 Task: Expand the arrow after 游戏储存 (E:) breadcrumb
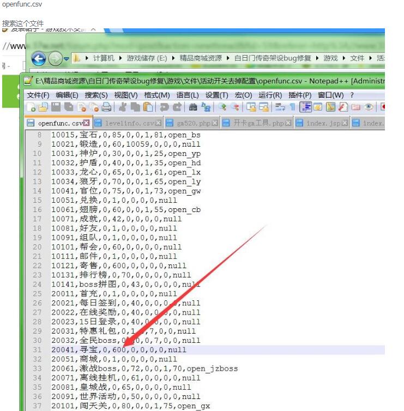[174, 58]
